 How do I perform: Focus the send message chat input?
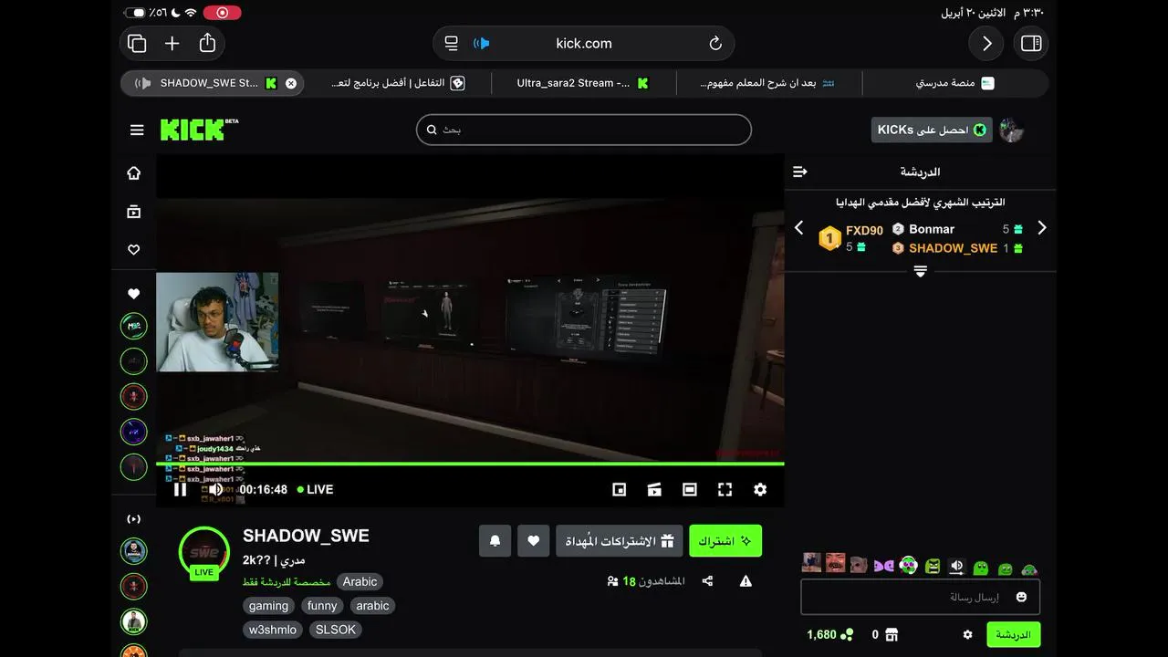[x=920, y=597]
